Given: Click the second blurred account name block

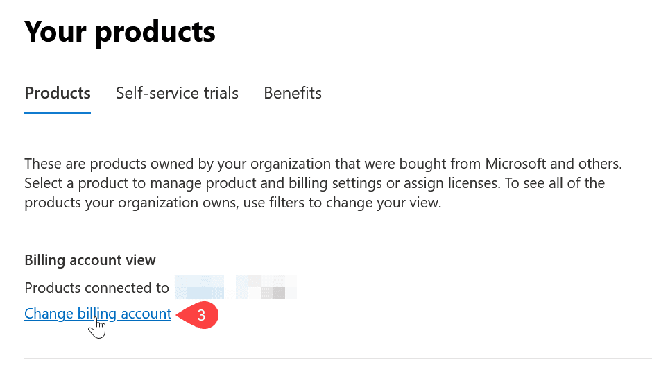Looking at the screenshot, I should 266,287.
